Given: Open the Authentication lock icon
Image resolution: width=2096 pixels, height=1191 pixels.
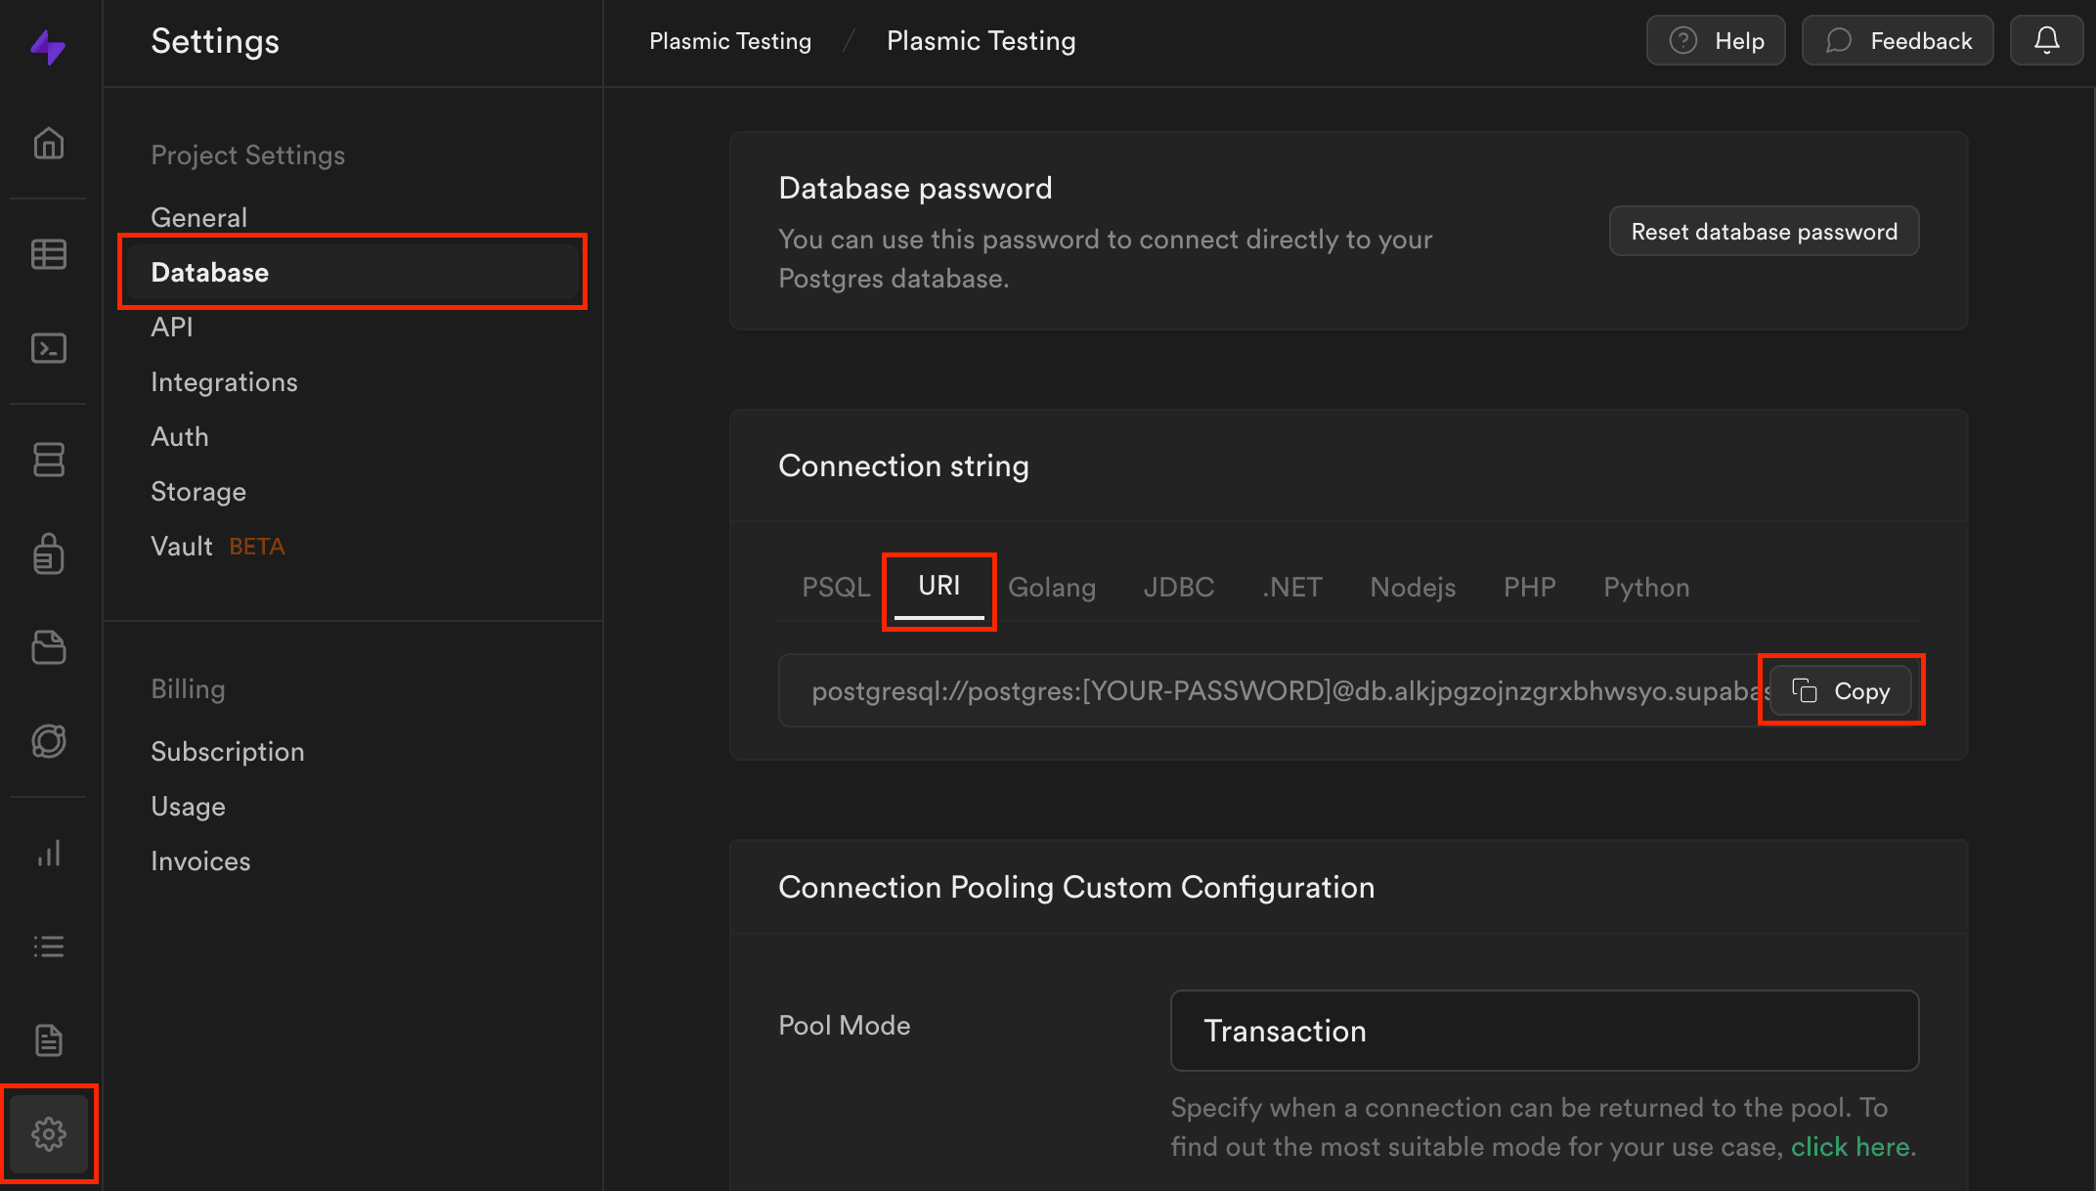Looking at the screenshot, I should pos(49,552).
